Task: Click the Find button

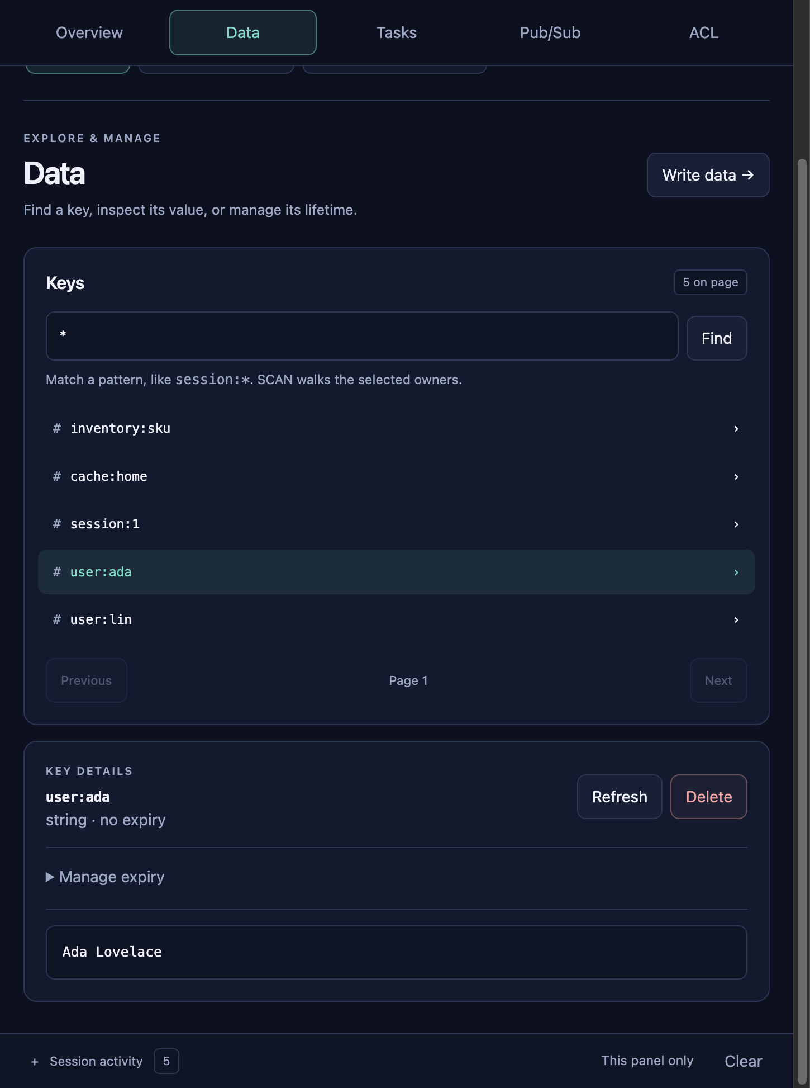Action: pos(717,338)
